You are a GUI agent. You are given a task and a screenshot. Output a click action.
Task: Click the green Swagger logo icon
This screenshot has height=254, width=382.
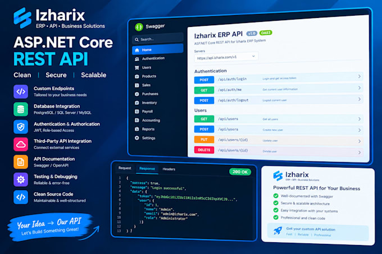pos(139,27)
